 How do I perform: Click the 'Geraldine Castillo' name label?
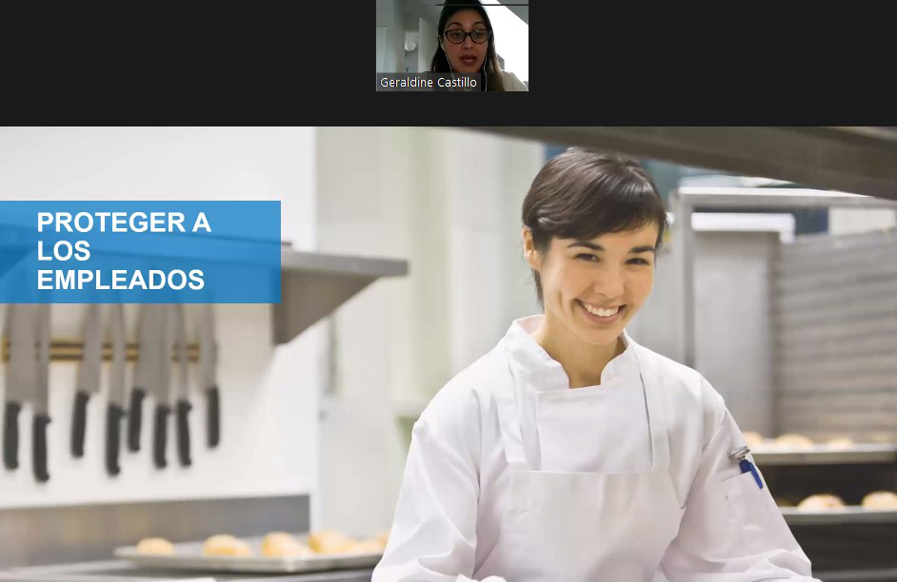point(428,82)
